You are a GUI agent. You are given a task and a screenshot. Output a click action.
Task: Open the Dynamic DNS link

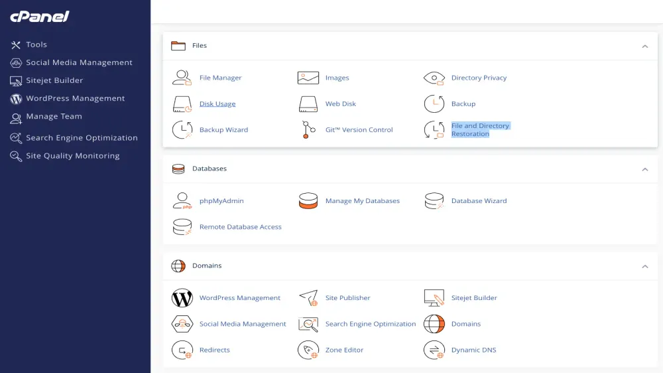click(473, 350)
